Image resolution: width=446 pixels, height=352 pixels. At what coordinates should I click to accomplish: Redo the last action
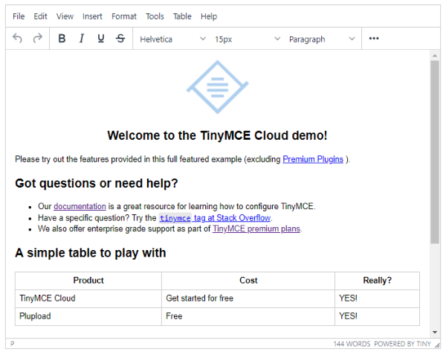click(37, 38)
